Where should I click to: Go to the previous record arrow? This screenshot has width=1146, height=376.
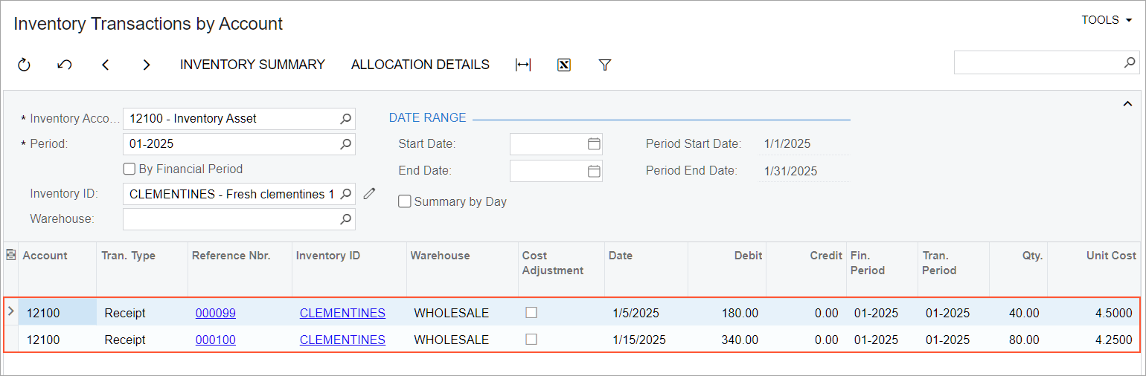(x=106, y=65)
